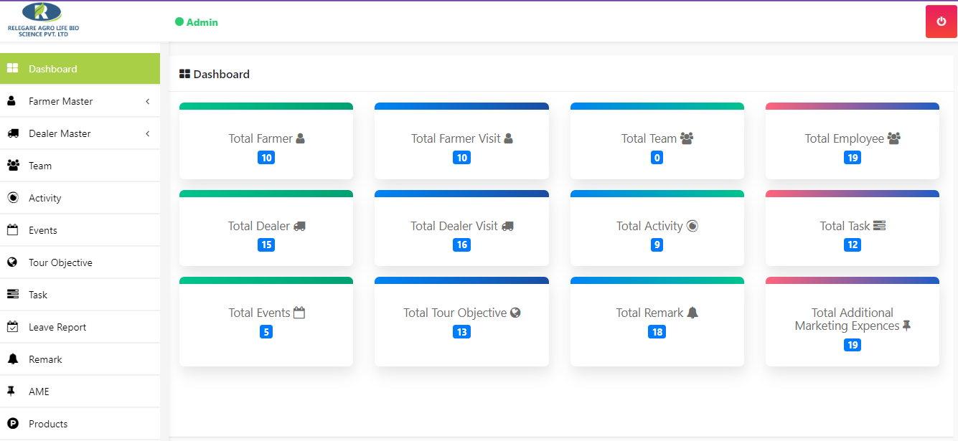This screenshot has width=958, height=441.
Task: Open the Total Dealer Visit card
Action: point(461,227)
